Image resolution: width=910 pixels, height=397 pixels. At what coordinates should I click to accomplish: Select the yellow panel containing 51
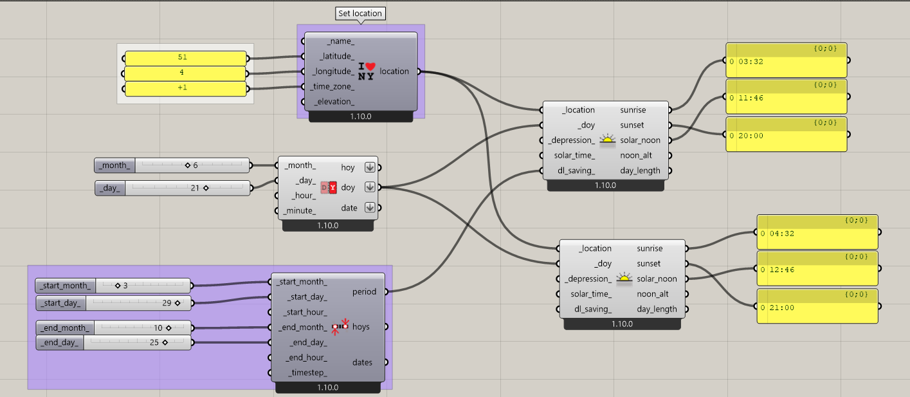pos(185,58)
